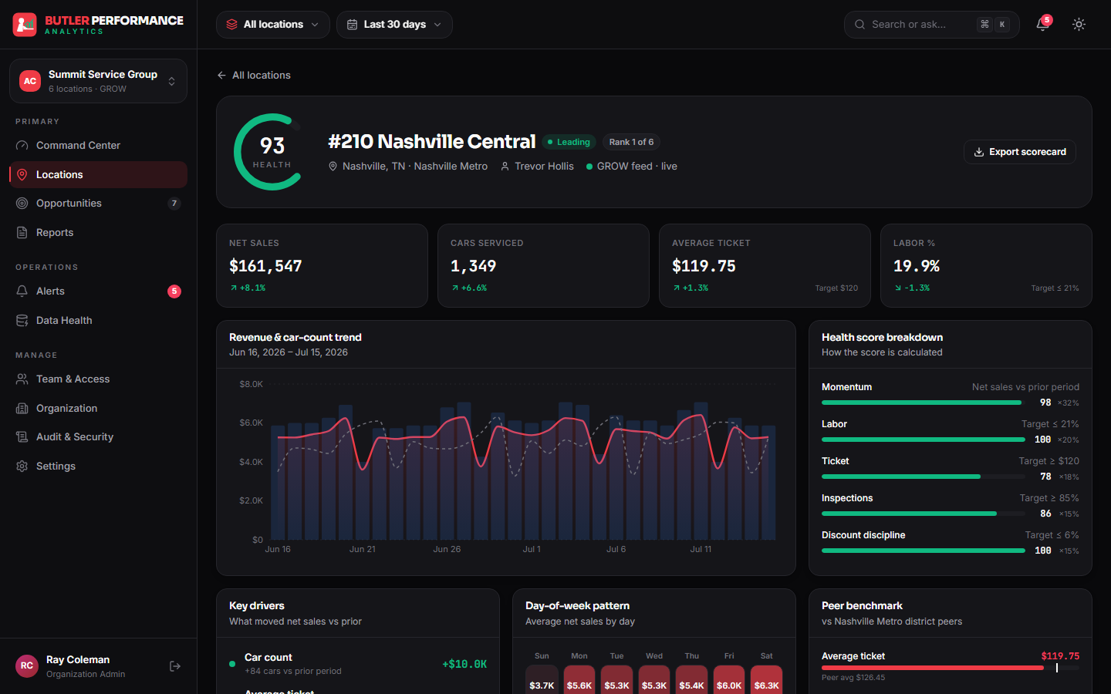Open Alerts in the sidebar
Image resolution: width=1111 pixels, height=694 pixels.
98,291
